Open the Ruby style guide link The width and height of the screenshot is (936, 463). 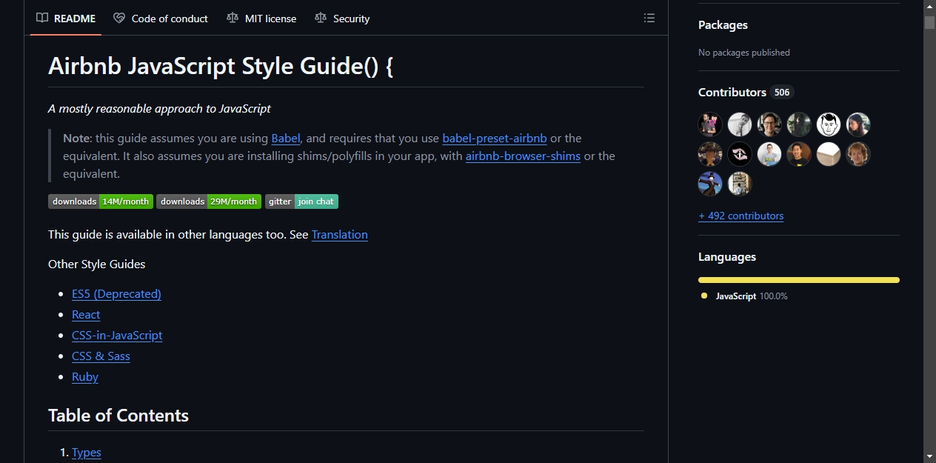click(85, 376)
